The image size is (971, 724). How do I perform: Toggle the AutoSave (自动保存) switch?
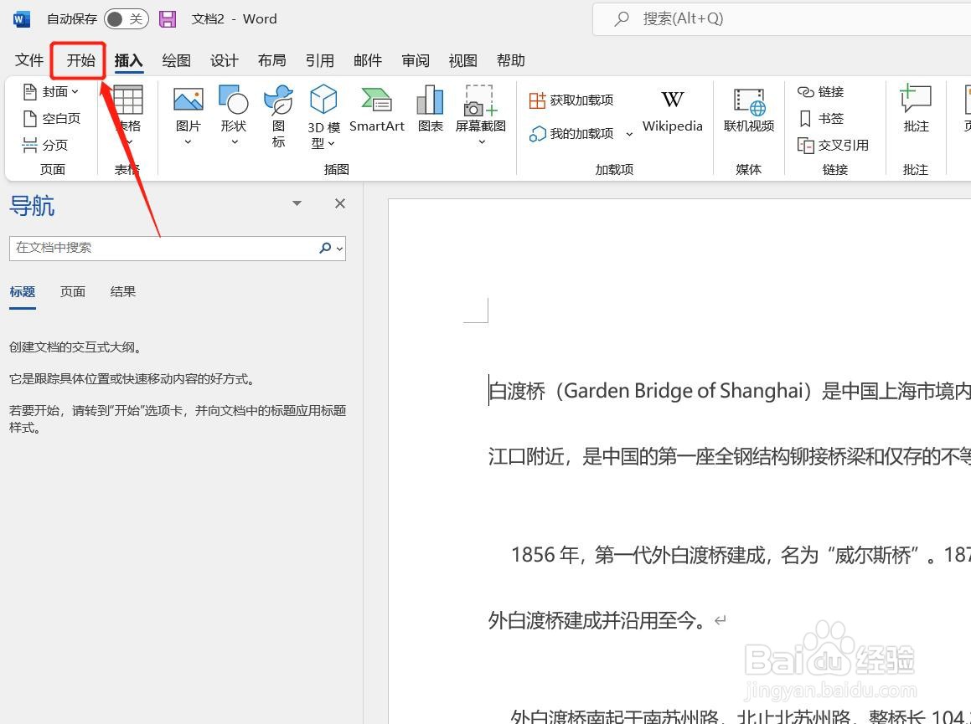[x=127, y=19]
